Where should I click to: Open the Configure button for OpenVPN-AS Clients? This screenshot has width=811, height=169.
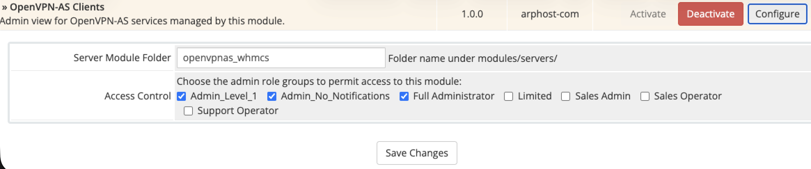[777, 14]
